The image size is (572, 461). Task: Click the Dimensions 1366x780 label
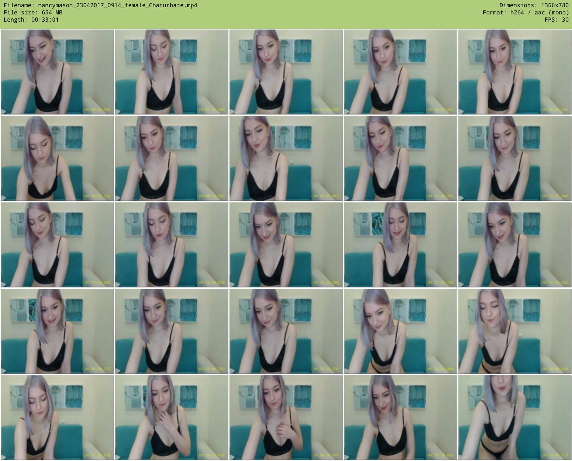(x=534, y=5)
